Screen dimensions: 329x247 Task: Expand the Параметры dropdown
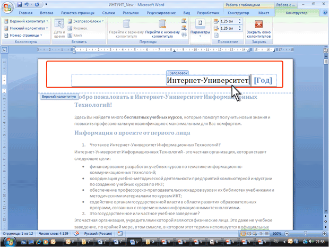coord(200,29)
